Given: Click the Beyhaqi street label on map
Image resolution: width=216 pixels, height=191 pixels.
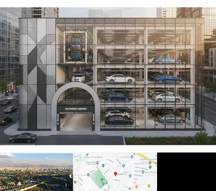Looking at the screenshot, I should pyautogui.click(x=117, y=180).
